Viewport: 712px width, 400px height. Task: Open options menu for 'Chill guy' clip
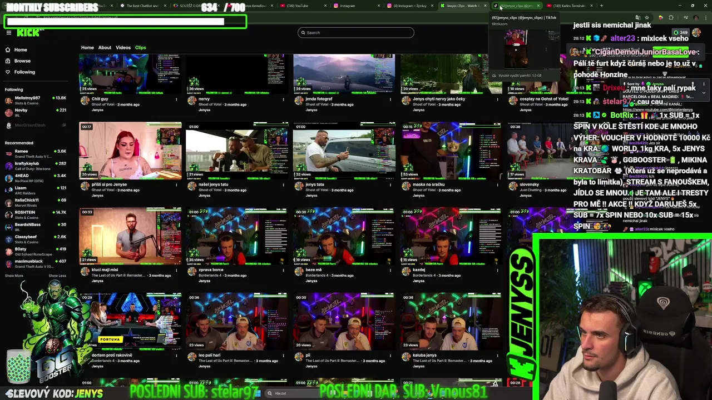pyautogui.click(x=176, y=99)
